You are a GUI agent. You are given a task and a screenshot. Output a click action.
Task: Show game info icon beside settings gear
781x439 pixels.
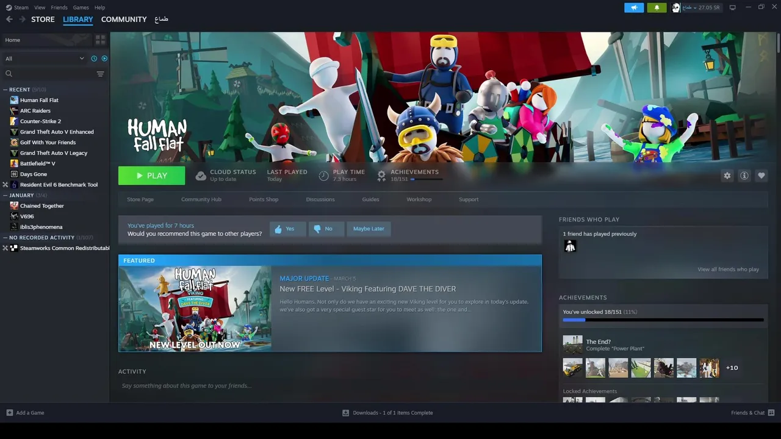point(744,176)
